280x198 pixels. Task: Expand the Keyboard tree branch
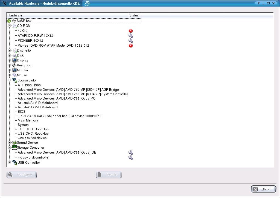(x=10, y=65)
